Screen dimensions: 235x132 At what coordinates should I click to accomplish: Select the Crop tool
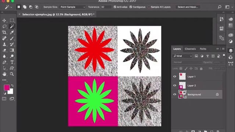[x=4, y=32]
